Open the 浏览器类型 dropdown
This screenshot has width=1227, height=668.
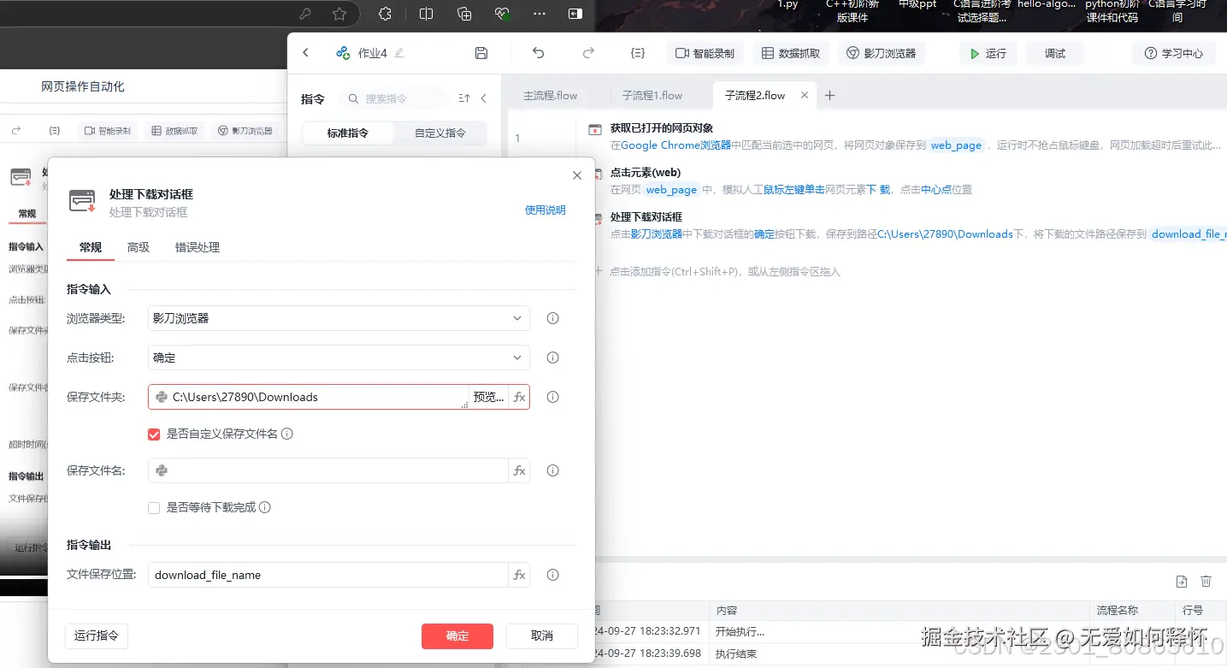coord(517,318)
